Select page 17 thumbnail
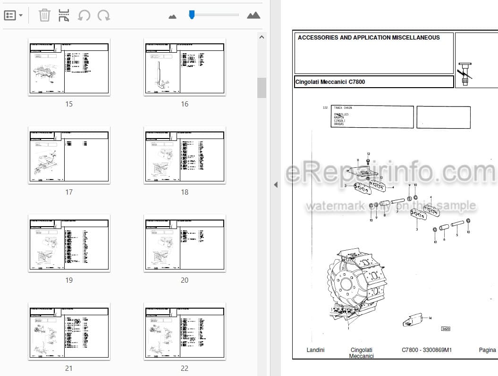 69,155
